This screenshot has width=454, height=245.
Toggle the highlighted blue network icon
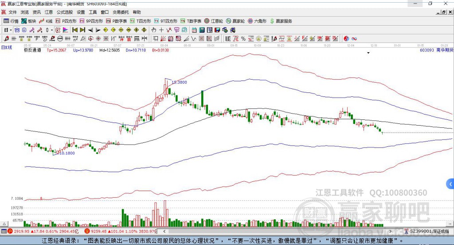click(x=17, y=30)
